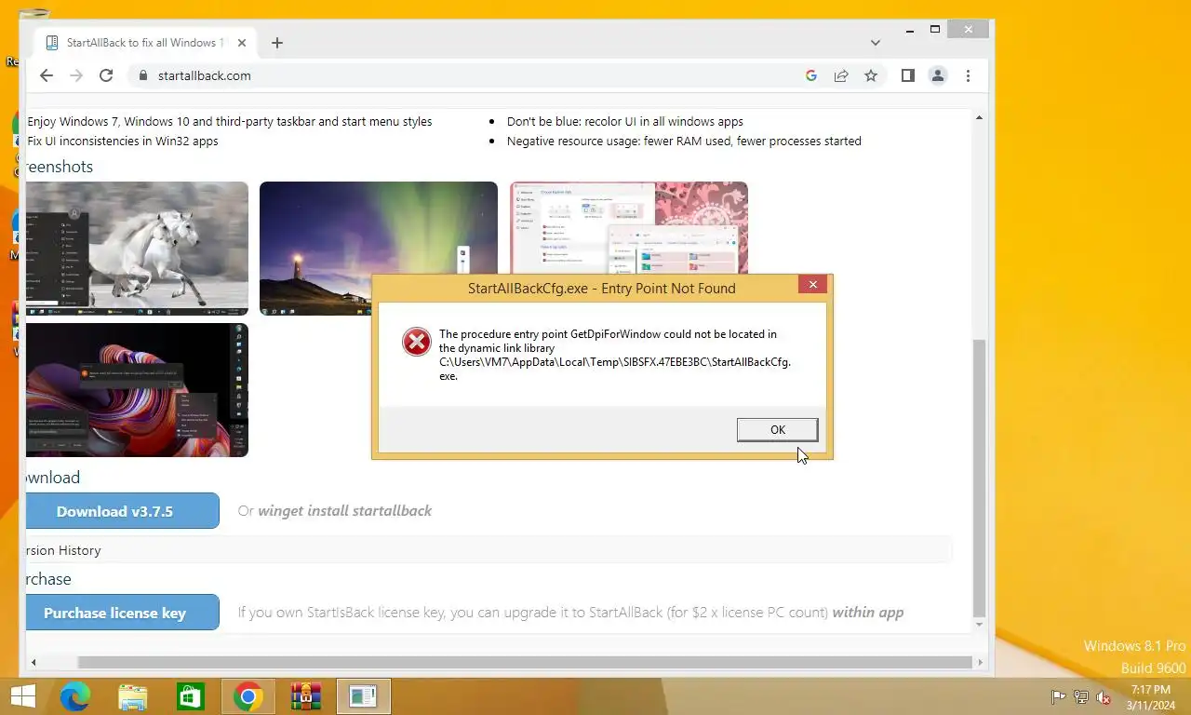Viewport: 1191px width, 715px height.
Task: Click the scroll right arrow
Action: coord(980,662)
